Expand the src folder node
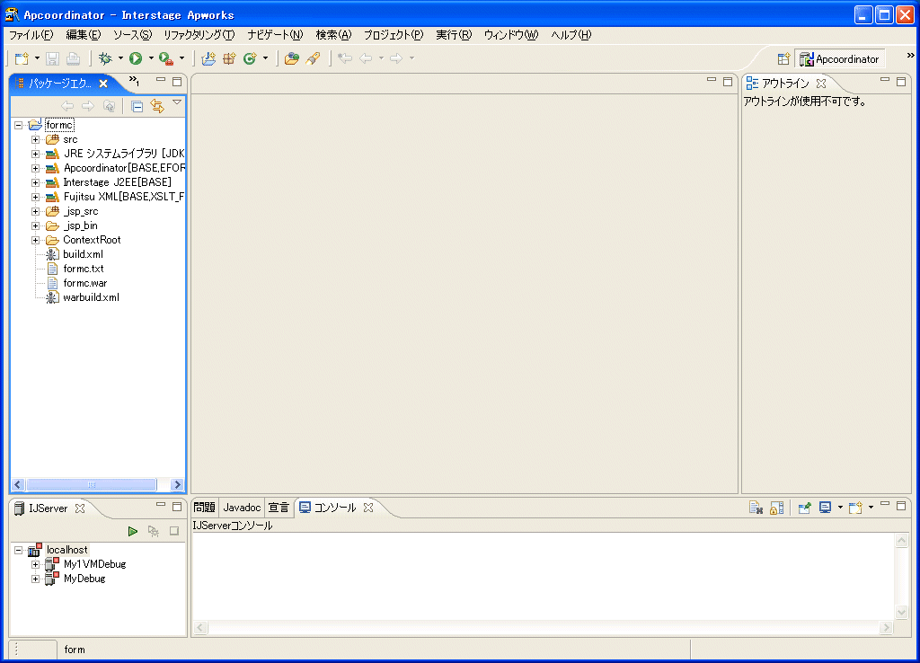This screenshot has width=920, height=663. point(35,139)
